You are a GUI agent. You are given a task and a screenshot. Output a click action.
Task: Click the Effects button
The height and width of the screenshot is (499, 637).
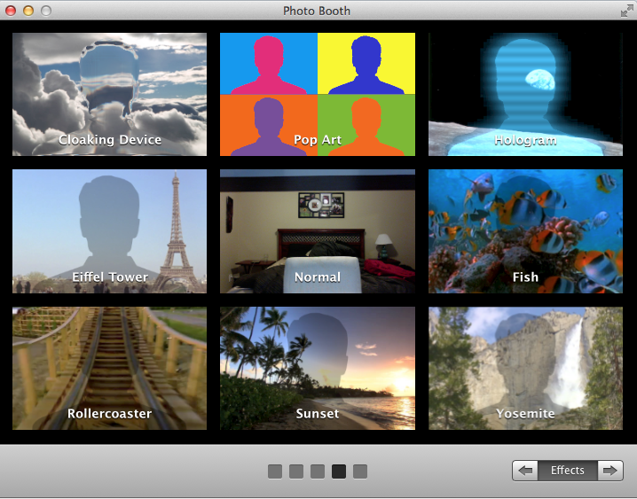[x=568, y=471]
